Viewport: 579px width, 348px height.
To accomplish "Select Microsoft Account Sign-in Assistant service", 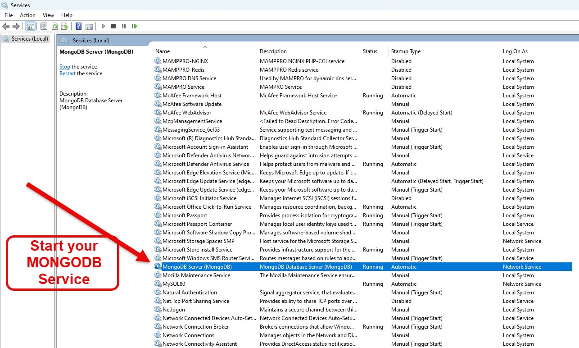I will coord(205,147).
